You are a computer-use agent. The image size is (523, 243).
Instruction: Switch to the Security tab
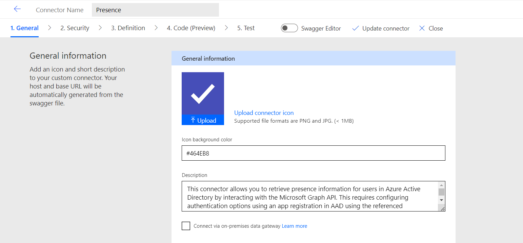click(x=75, y=28)
